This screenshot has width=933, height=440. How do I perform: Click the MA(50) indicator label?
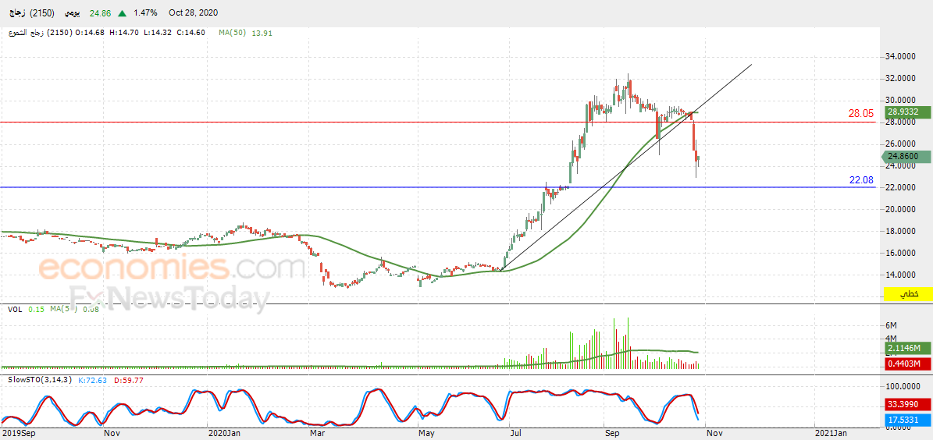pyautogui.click(x=233, y=33)
